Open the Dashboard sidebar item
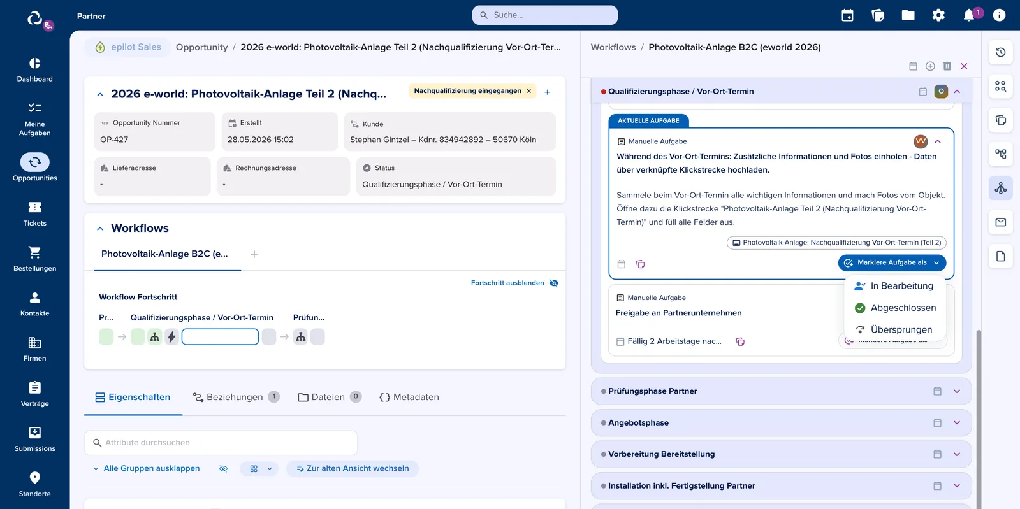This screenshot has width=1020, height=509. pos(34,70)
